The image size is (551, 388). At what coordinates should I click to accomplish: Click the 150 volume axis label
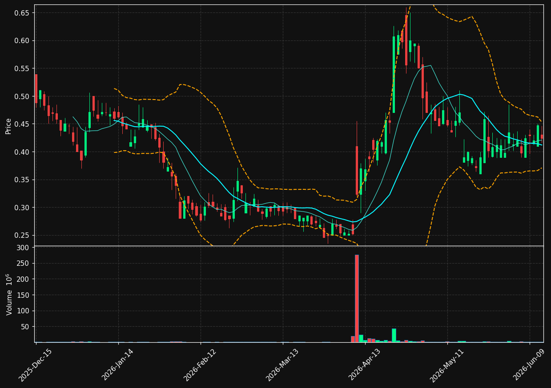(23, 295)
